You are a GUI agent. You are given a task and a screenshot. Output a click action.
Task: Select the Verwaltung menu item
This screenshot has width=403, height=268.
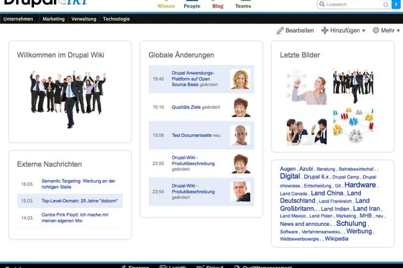pyautogui.click(x=84, y=19)
